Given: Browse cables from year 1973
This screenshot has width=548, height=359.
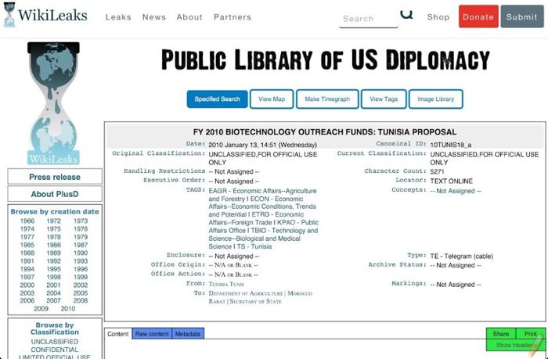Looking at the screenshot, I should coord(81,221).
